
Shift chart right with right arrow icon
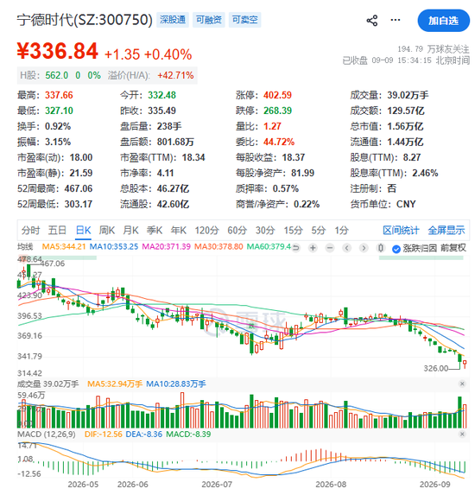(364, 248)
